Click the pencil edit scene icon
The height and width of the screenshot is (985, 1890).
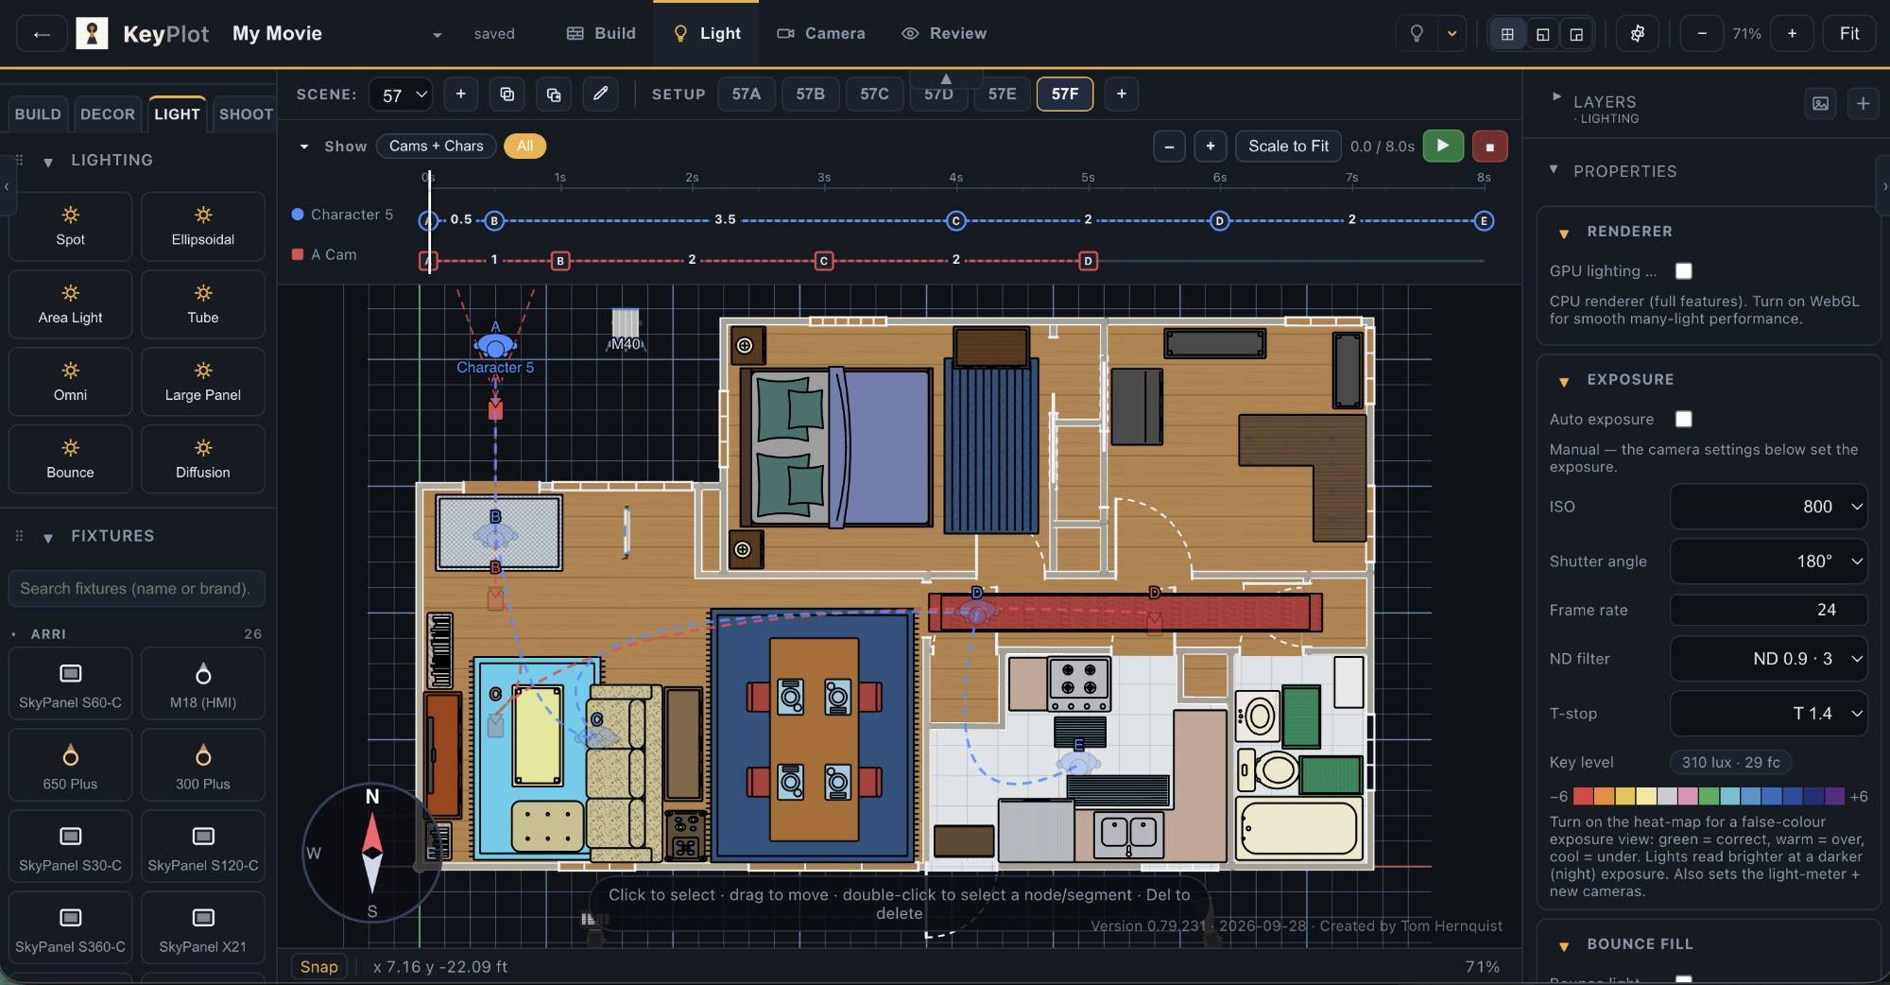point(600,94)
